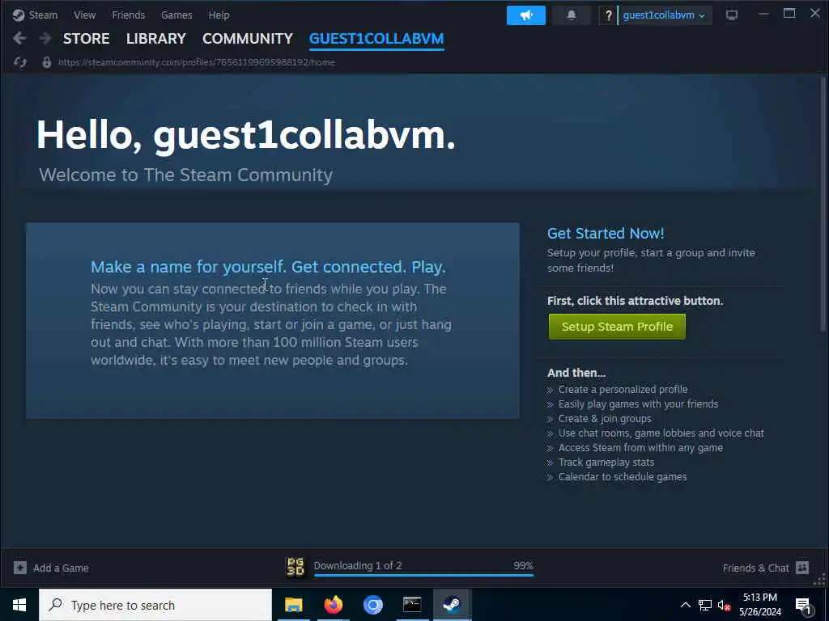Click the steamcommunity URL address text
Screen dimensions: 829x621
point(196,62)
